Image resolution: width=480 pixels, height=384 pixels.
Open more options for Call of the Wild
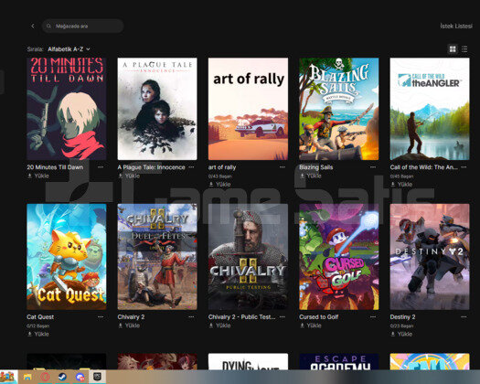464,167
